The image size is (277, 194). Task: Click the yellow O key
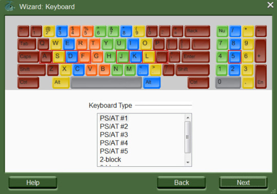(x=146, y=44)
